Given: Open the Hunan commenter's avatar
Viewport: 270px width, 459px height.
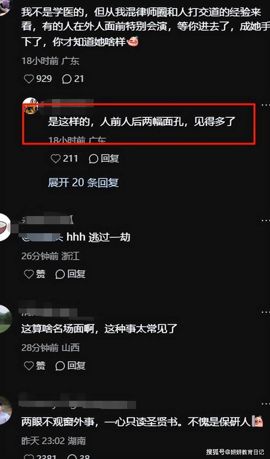Looking at the screenshot, I should (x=5, y=411).
